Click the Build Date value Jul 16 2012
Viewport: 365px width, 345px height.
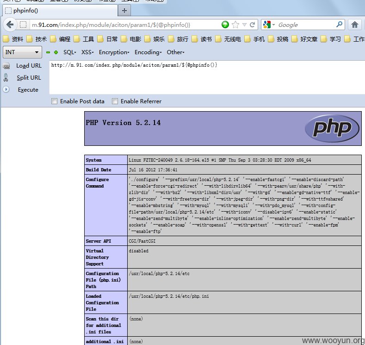[x=153, y=170]
